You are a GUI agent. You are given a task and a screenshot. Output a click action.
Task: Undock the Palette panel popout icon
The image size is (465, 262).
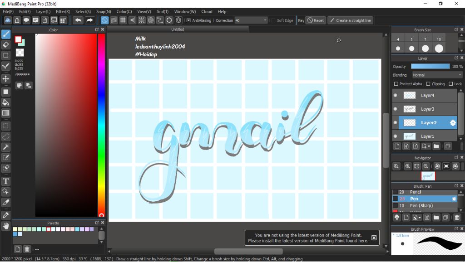[x=97, y=223]
